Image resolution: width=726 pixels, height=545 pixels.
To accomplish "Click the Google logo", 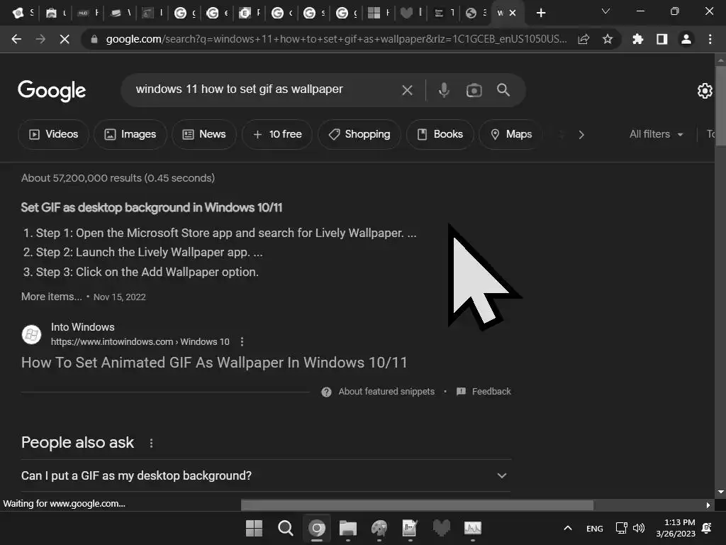I will (52, 90).
